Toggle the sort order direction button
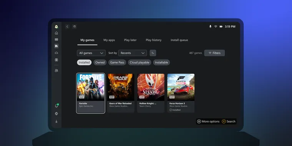This screenshot has width=292, height=146. 153,53
